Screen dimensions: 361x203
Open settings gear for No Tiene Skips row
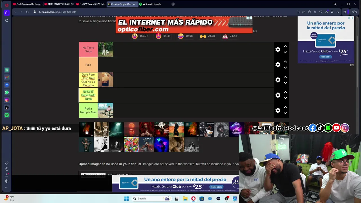(x=278, y=50)
